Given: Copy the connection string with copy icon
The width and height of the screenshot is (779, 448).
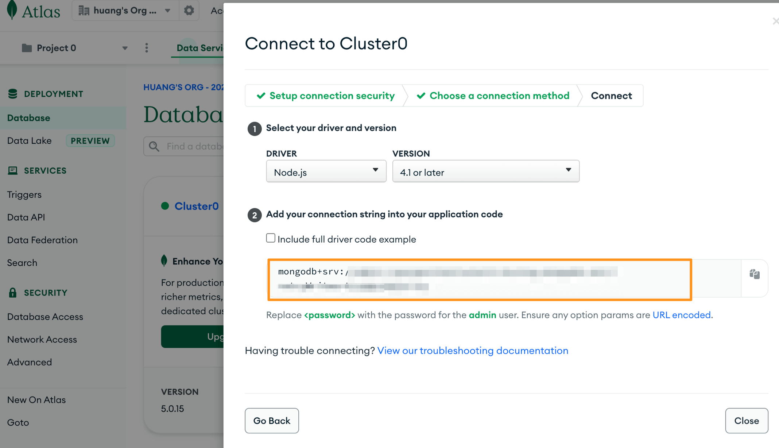Looking at the screenshot, I should [x=754, y=274].
